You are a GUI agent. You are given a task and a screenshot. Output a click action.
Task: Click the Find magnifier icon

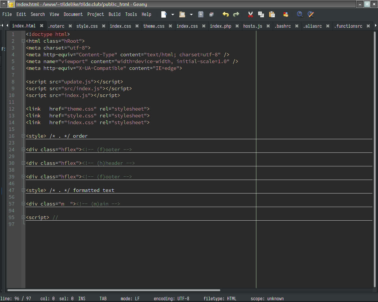300,14
